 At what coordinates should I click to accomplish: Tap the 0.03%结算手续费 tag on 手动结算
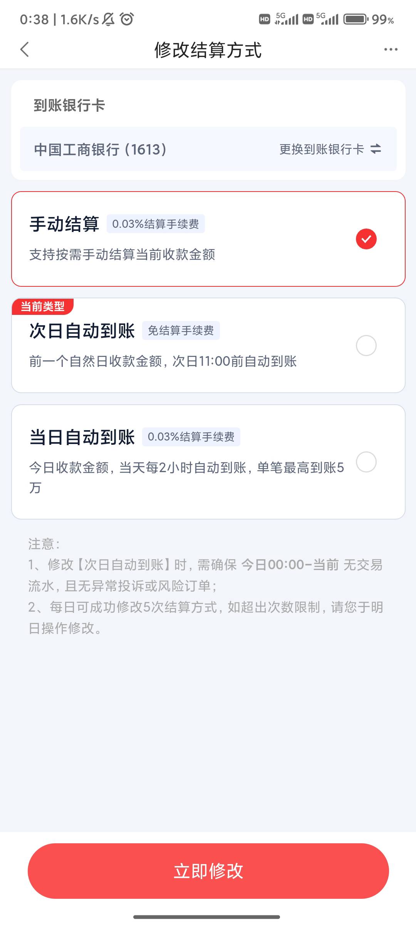tap(156, 224)
